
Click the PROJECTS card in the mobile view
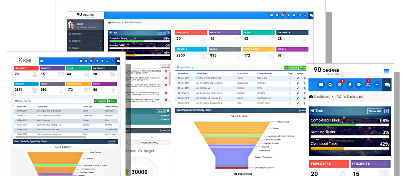coord(370,168)
